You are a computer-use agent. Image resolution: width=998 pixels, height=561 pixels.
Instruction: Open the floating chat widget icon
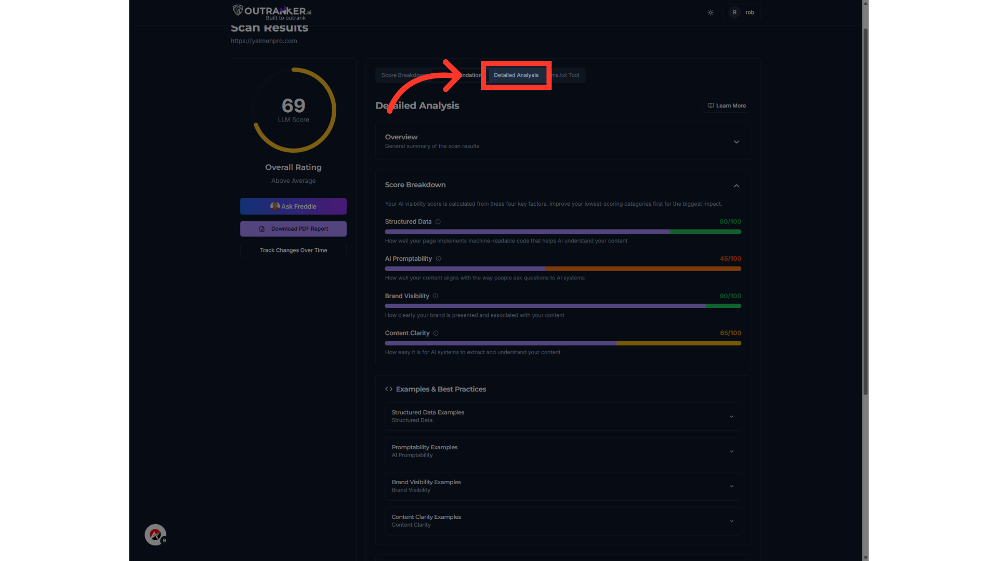pyautogui.click(x=155, y=535)
